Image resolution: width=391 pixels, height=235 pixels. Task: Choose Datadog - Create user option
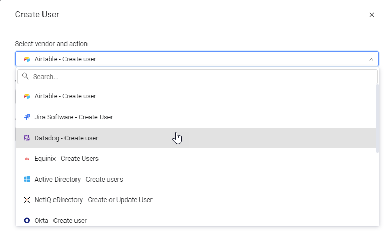pyautogui.click(x=195, y=138)
